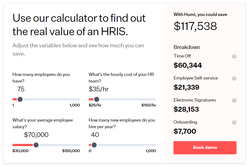Image resolution: width=250 pixels, height=167 pixels.
Task: Click the average salary slider handle
Action: 36,145
